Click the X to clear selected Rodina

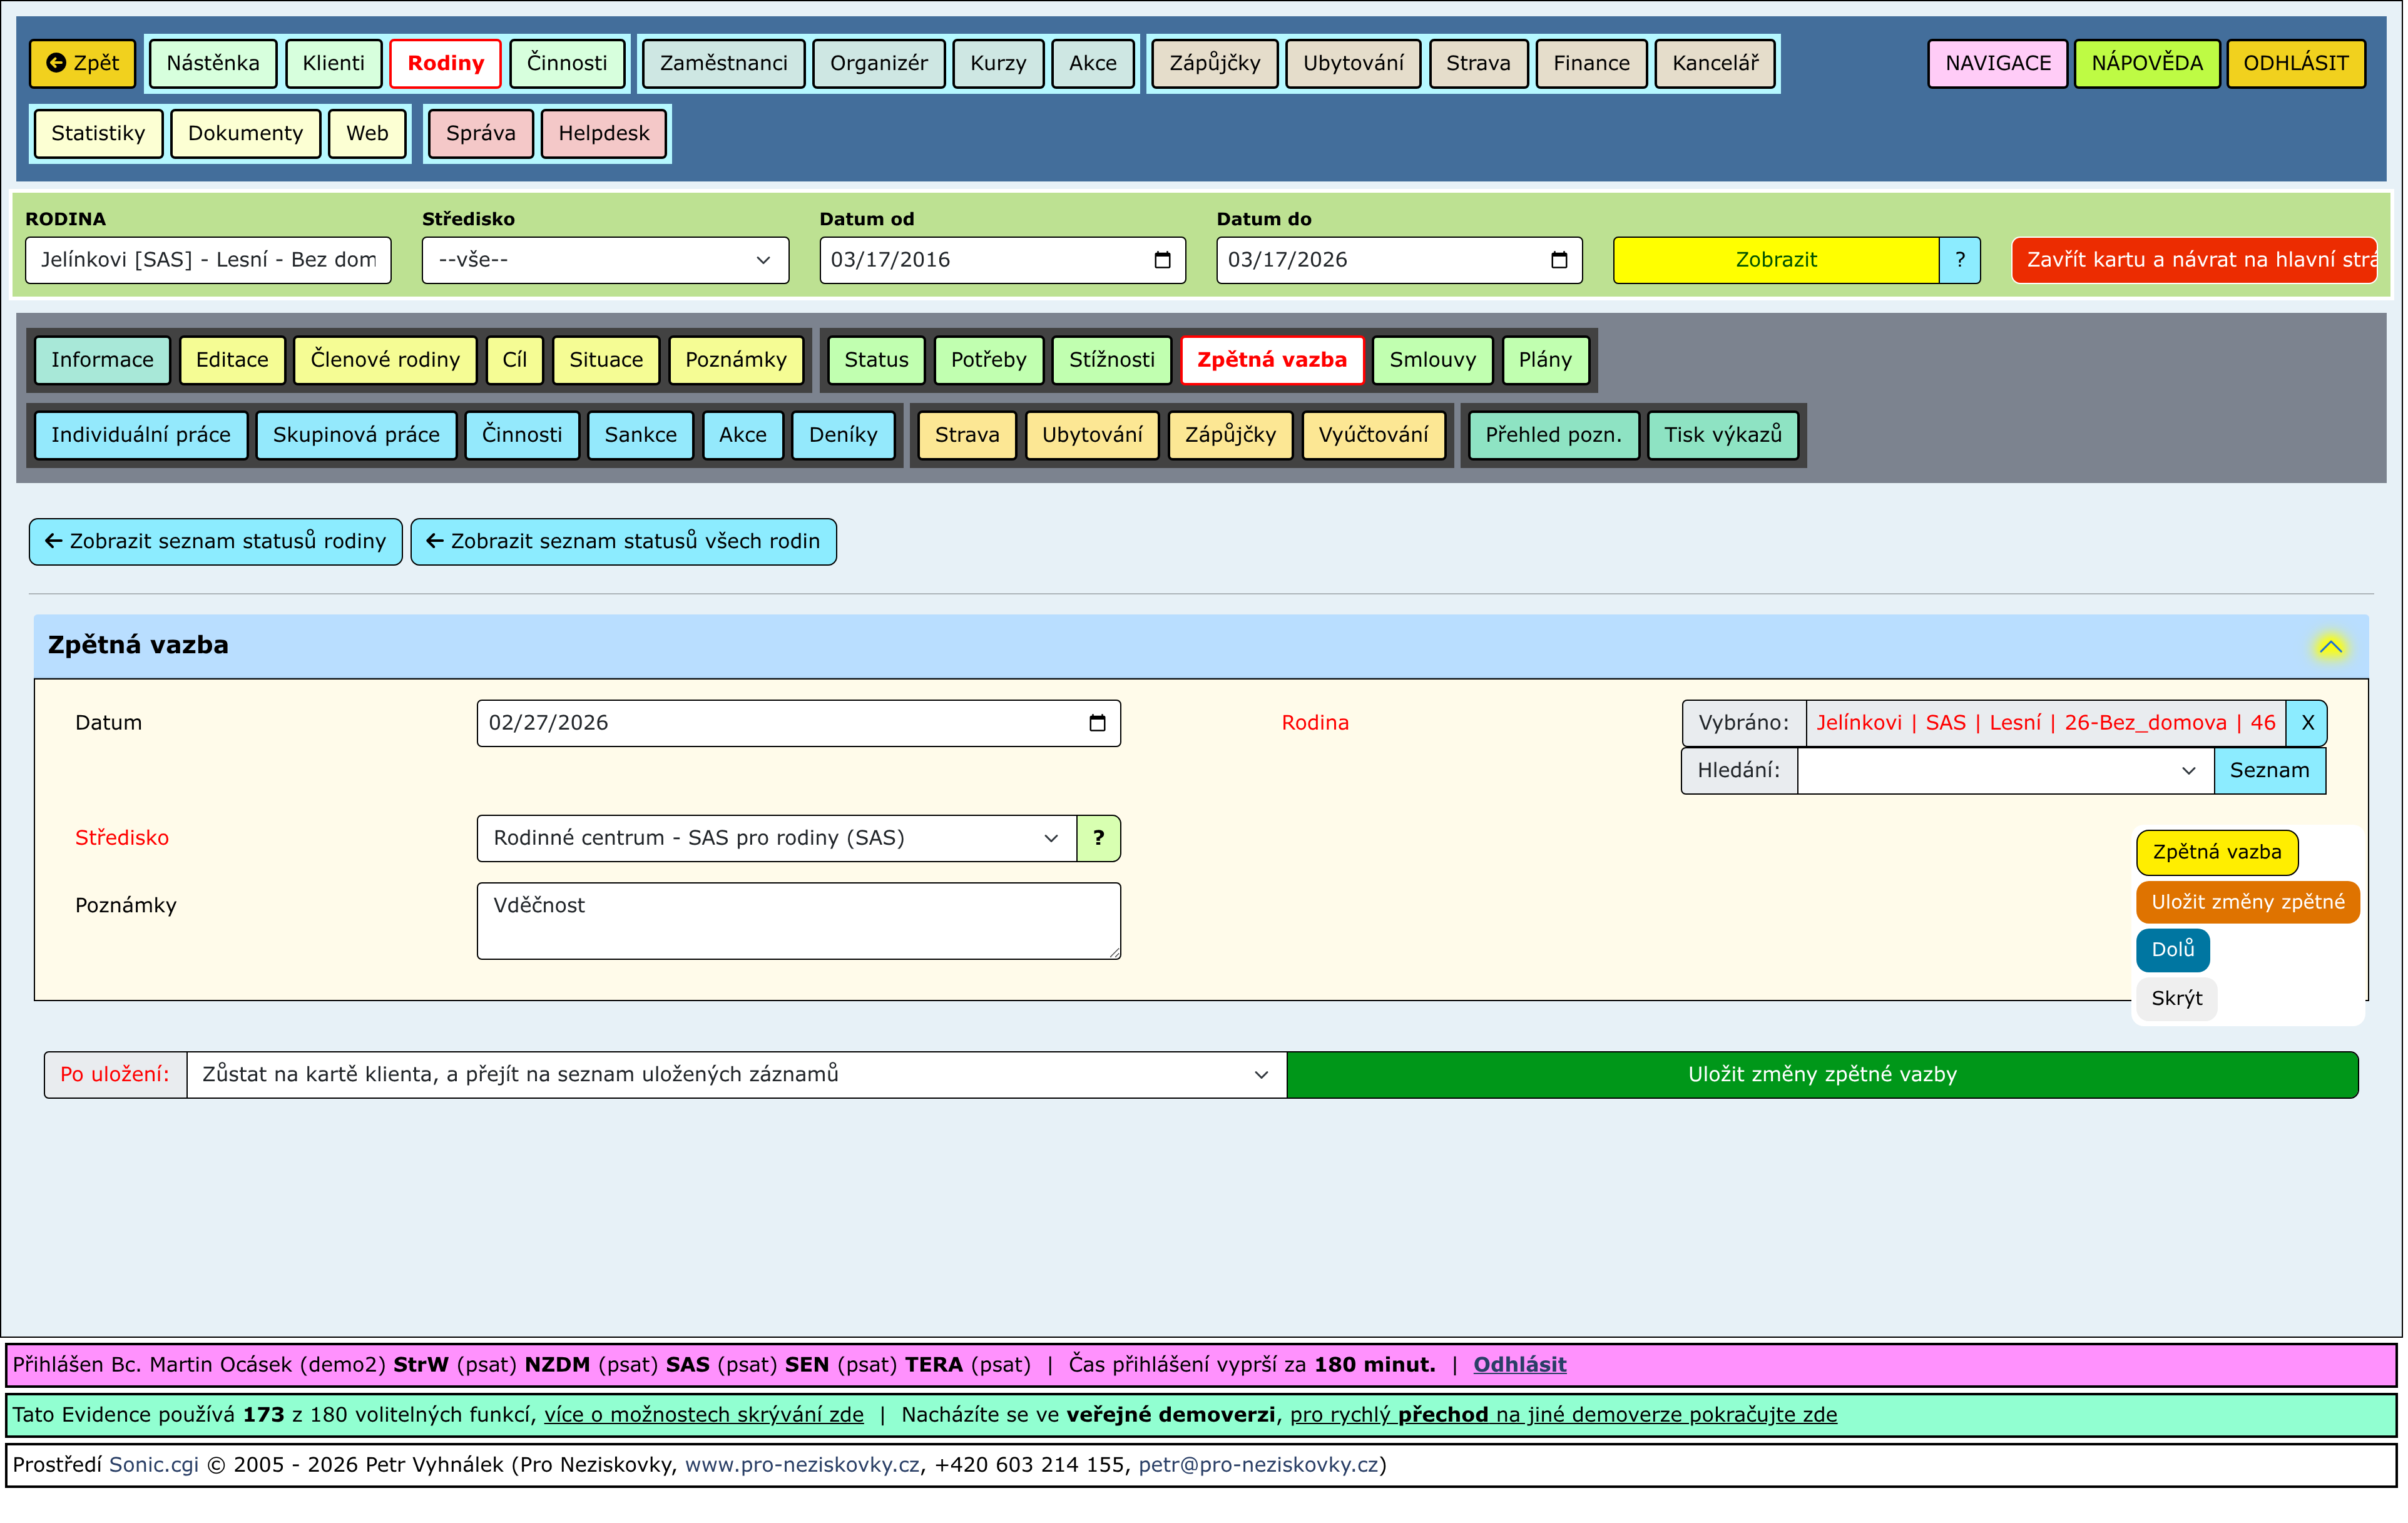[x=2307, y=723]
